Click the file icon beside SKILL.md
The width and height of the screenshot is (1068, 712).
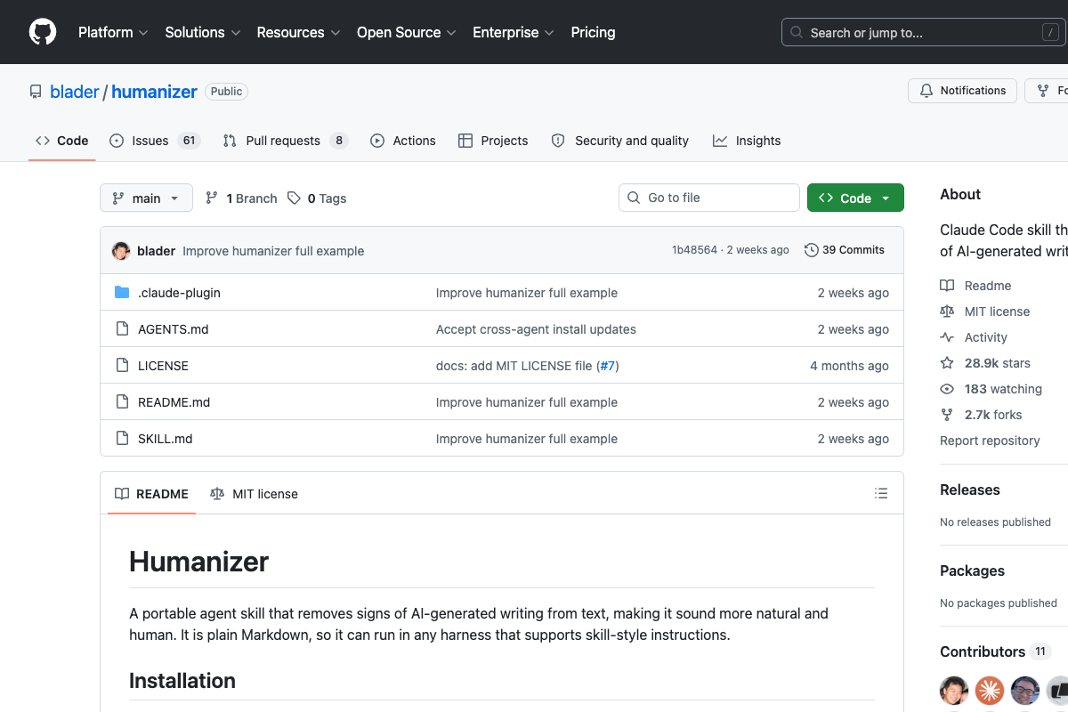122,439
